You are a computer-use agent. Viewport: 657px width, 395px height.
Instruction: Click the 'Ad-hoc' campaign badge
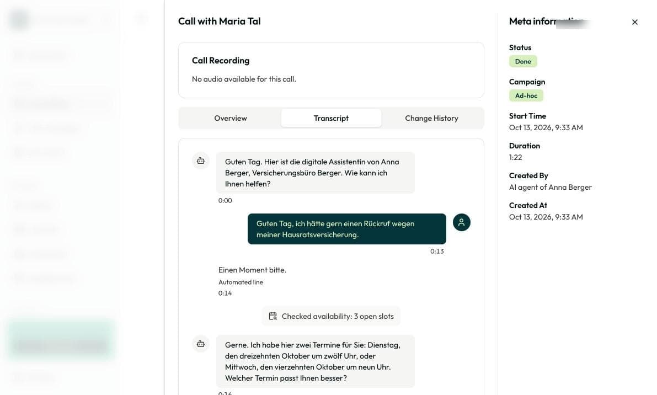click(526, 95)
